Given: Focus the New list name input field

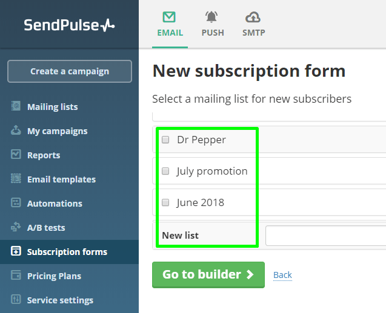Looking at the screenshot, I should pyautogui.click(x=325, y=236).
